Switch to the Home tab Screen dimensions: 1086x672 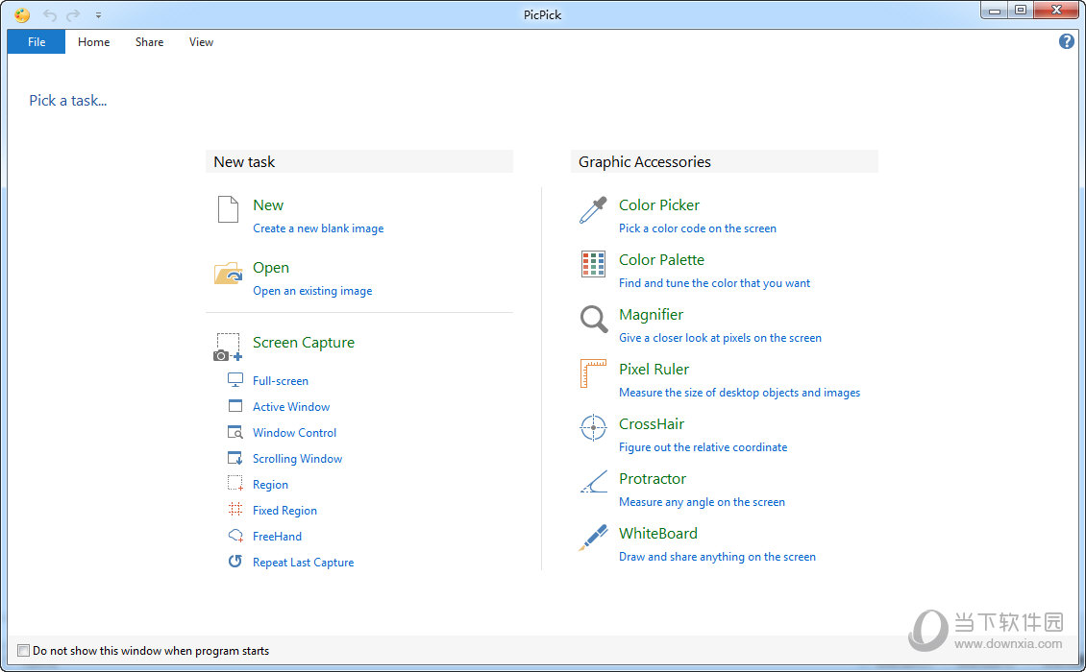[x=93, y=41]
